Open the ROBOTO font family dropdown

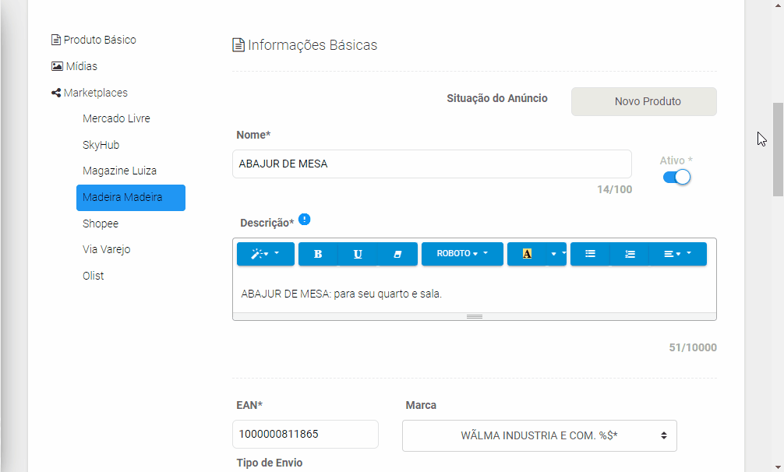point(462,254)
